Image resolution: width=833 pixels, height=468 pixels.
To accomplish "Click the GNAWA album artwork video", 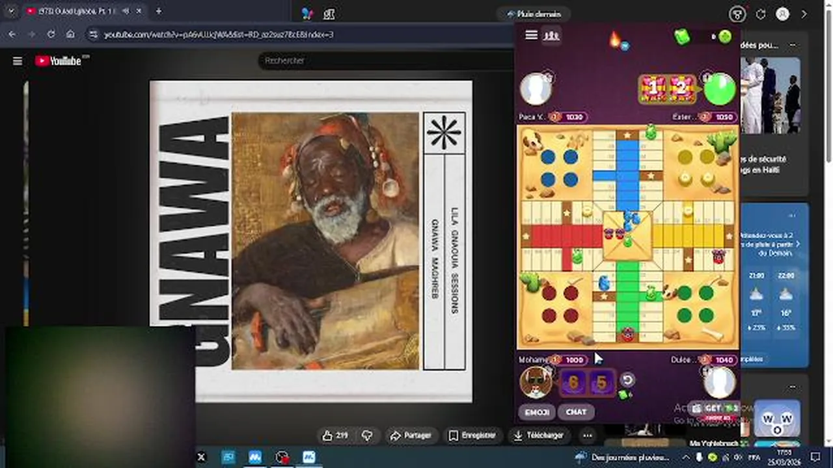I will point(311,241).
